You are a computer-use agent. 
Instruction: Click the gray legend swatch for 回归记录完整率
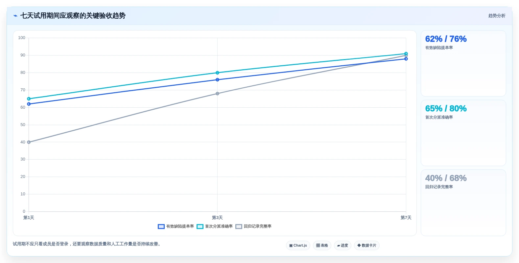click(239, 227)
